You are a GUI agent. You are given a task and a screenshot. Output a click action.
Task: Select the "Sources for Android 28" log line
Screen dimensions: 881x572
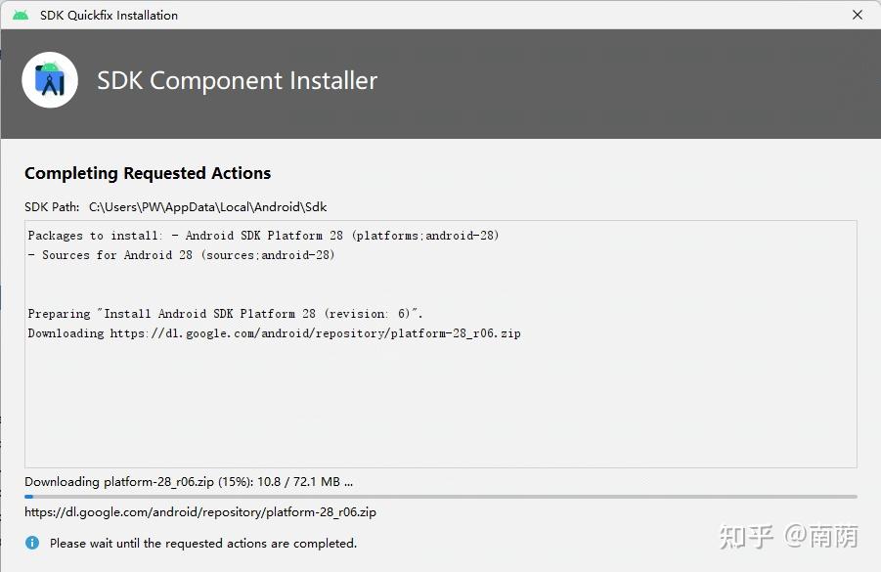[188, 255]
